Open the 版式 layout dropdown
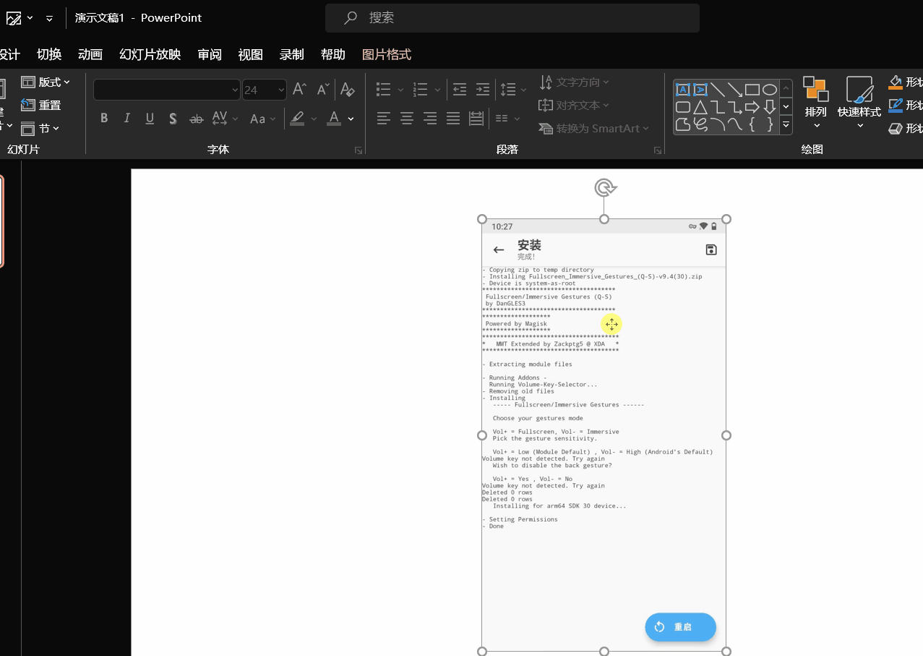Screen dimensions: 923x656 coord(46,82)
